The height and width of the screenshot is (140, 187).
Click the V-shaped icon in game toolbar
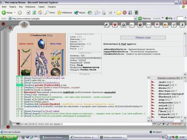[x=174, y=25]
